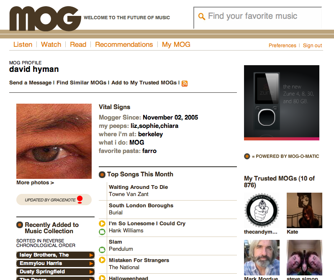
Task: Expand the Emmylou Harris entry
Action: tap(91, 263)
